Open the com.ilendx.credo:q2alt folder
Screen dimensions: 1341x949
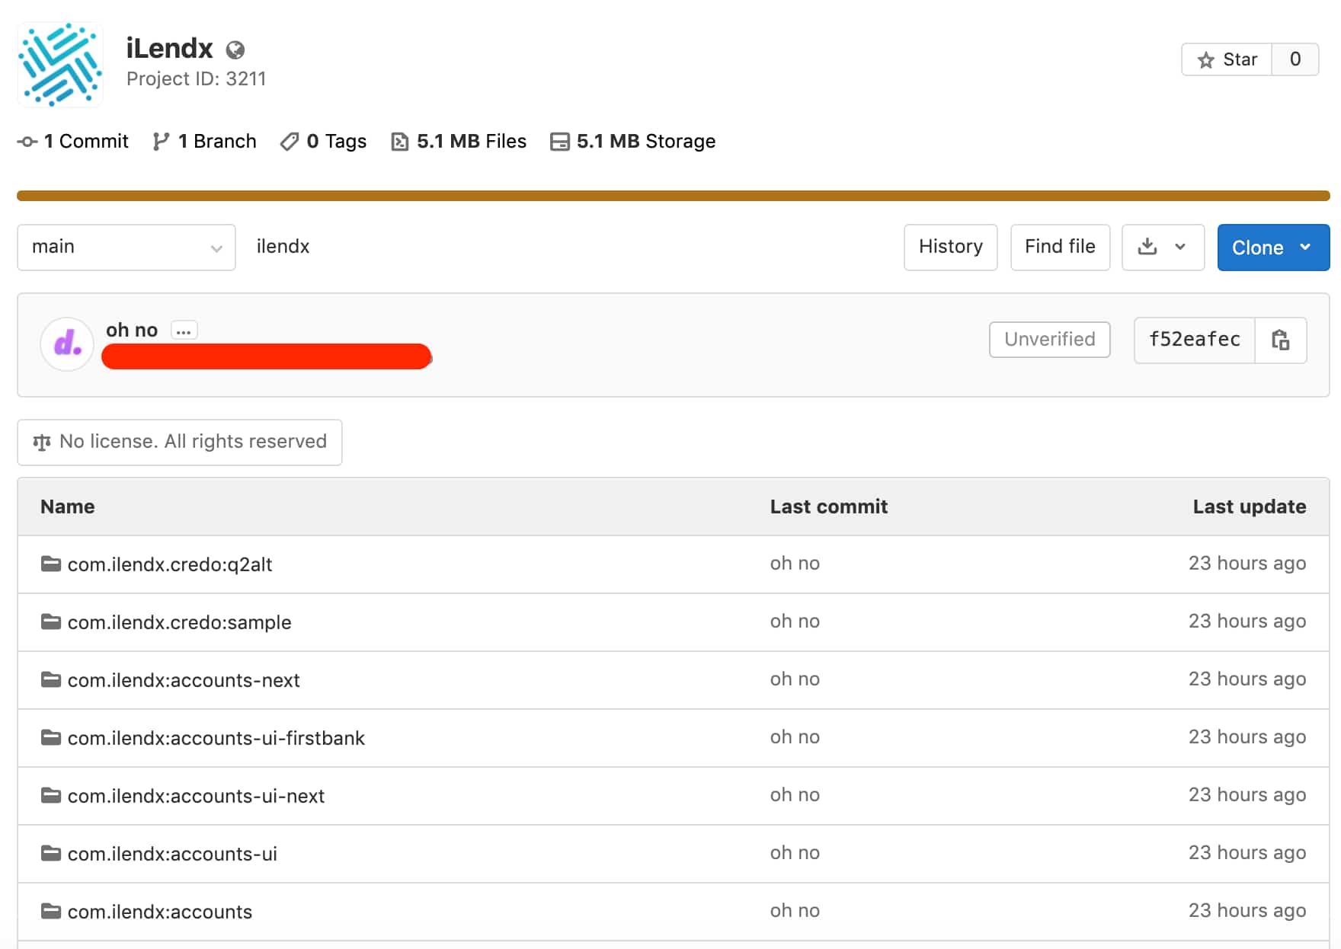169,564
